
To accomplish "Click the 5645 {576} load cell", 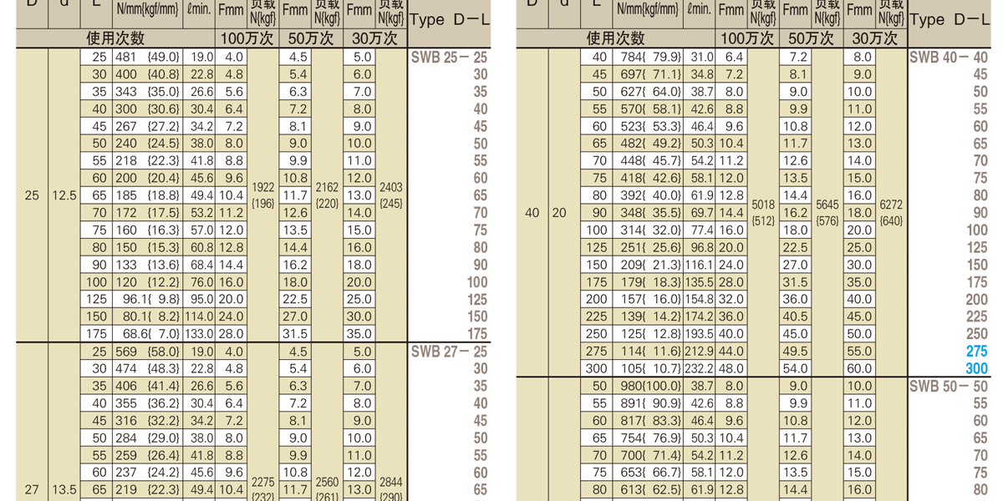I will 827,212.
